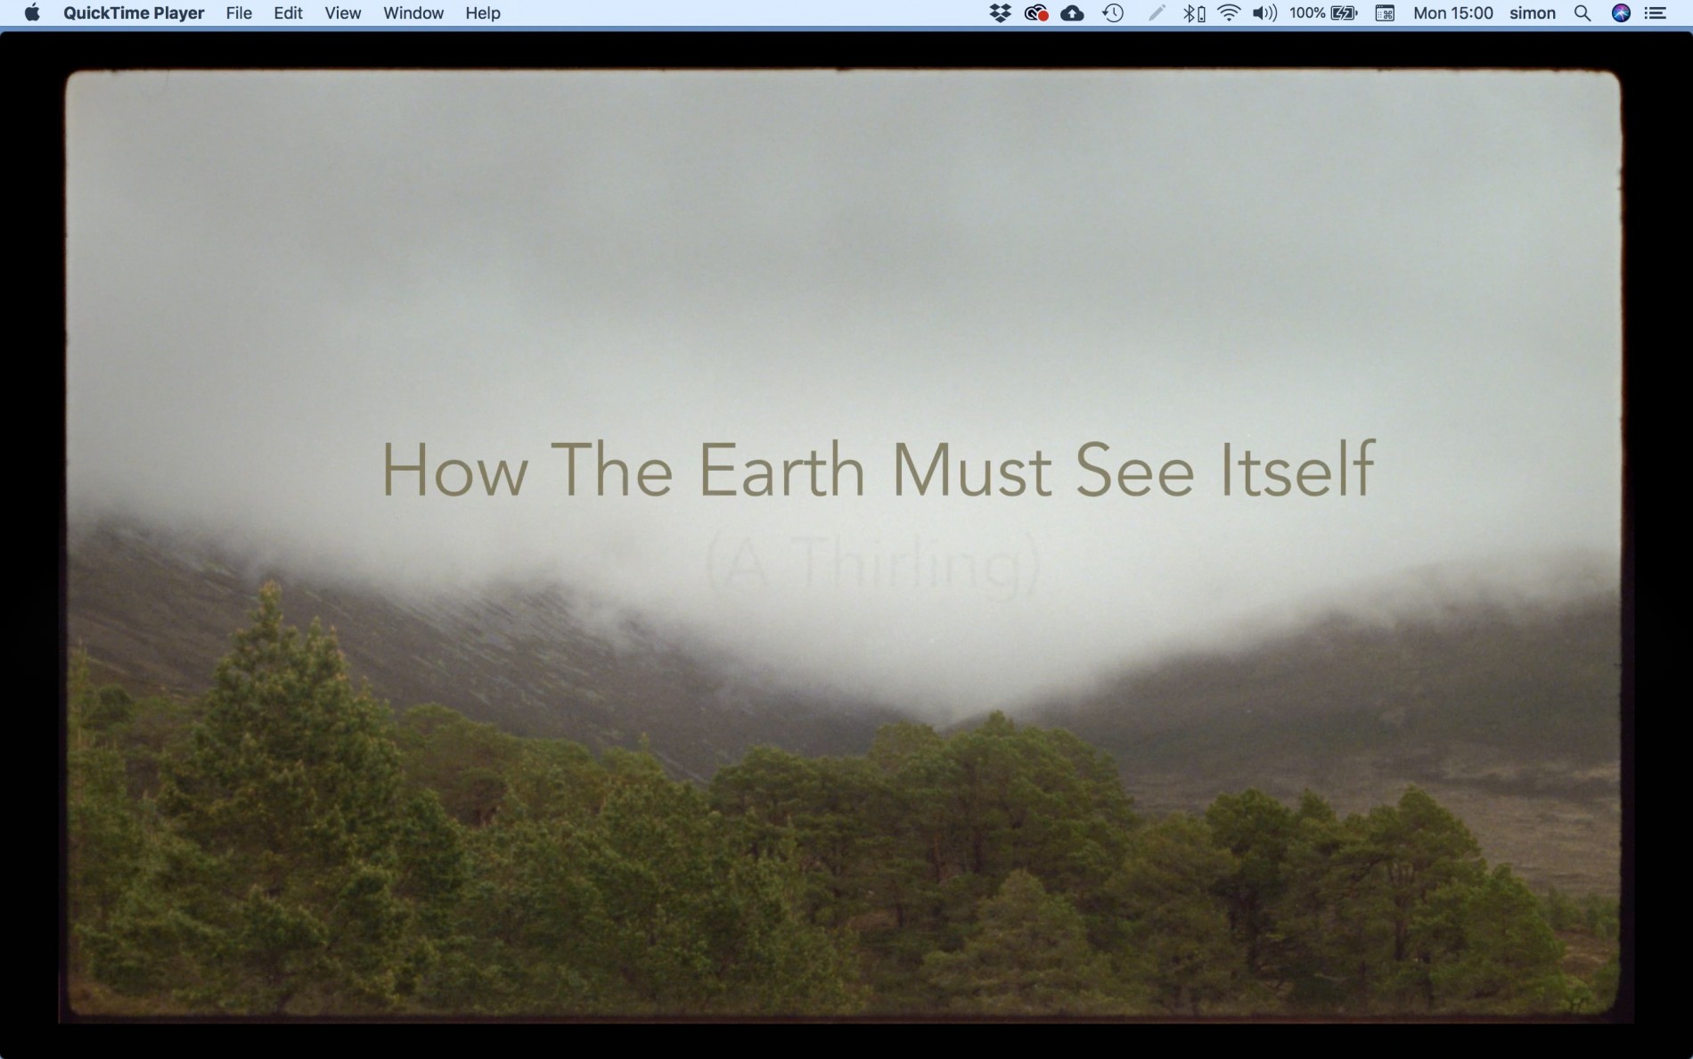Open the Edit menu
The width and height of the screenshot is (1693, 1059).
[x=287, y=13]
